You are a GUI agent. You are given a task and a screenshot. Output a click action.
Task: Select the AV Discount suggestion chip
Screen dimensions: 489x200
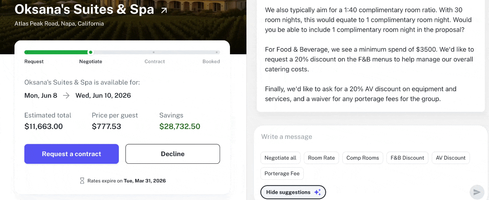point(450,158)
